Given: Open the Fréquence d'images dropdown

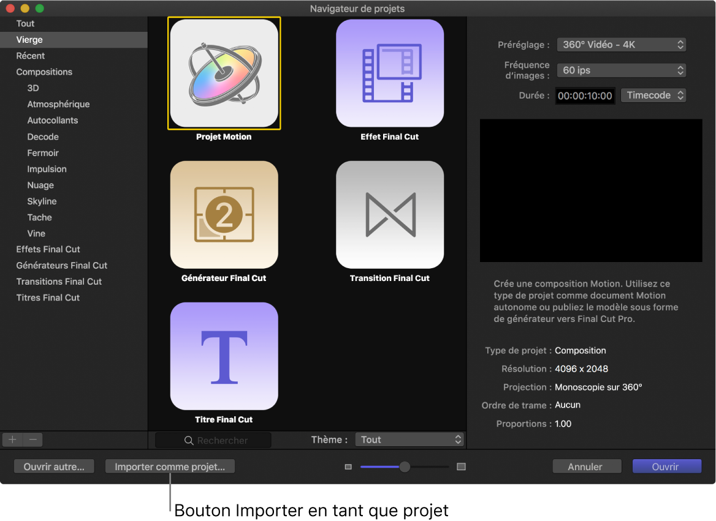Looking at the screenshot, I should [x=621, y=70].
